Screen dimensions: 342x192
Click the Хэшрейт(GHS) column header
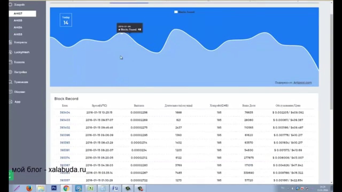(219, 106)
